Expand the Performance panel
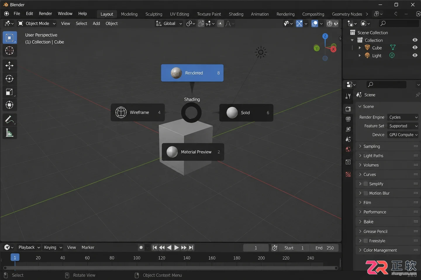Screen dimensions: 421x280 388,212
